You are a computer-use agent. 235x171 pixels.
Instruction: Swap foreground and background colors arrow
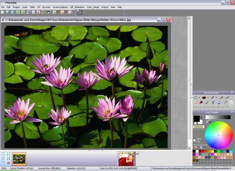201,117
